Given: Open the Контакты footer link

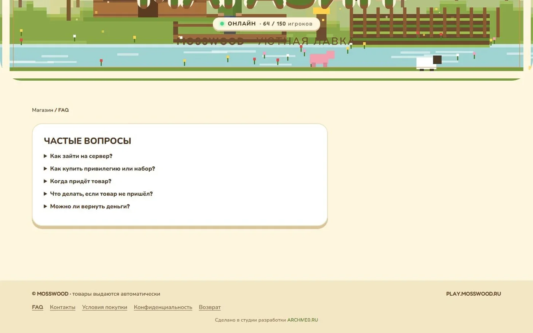Looking at the screenshot, I should (x=62, y=307).
